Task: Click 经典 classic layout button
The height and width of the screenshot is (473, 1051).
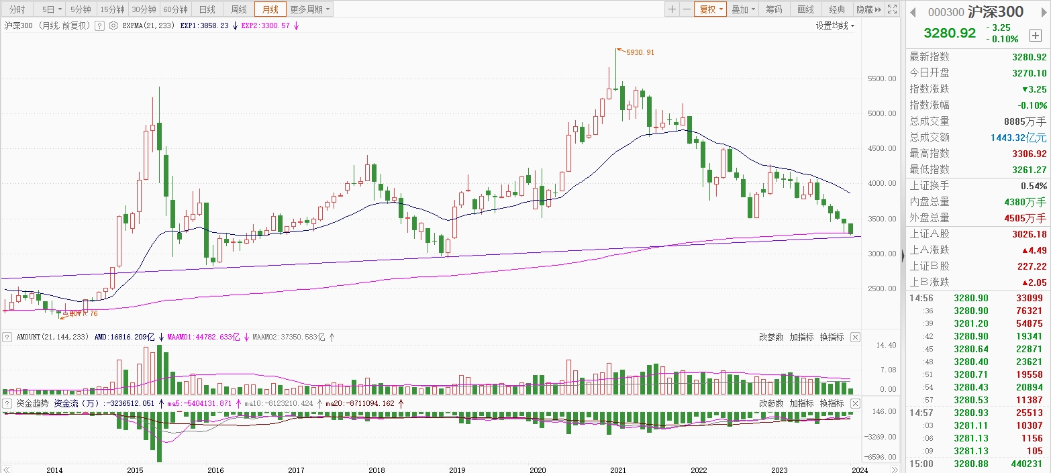Action: point(837,9)
